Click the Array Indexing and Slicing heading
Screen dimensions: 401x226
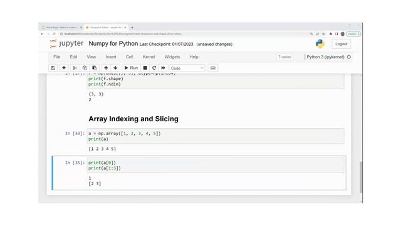click(133, 119)
